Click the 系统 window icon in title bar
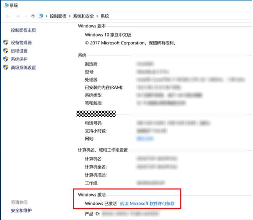The width and height of the screenshot is (253, 220). tap(5, 5)
